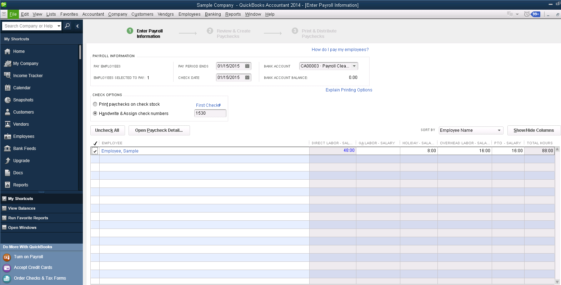Expand the Bank Account dropdown
Viewport: 561px width, 285px height.
pyautogui.click(x=354, y=66)
